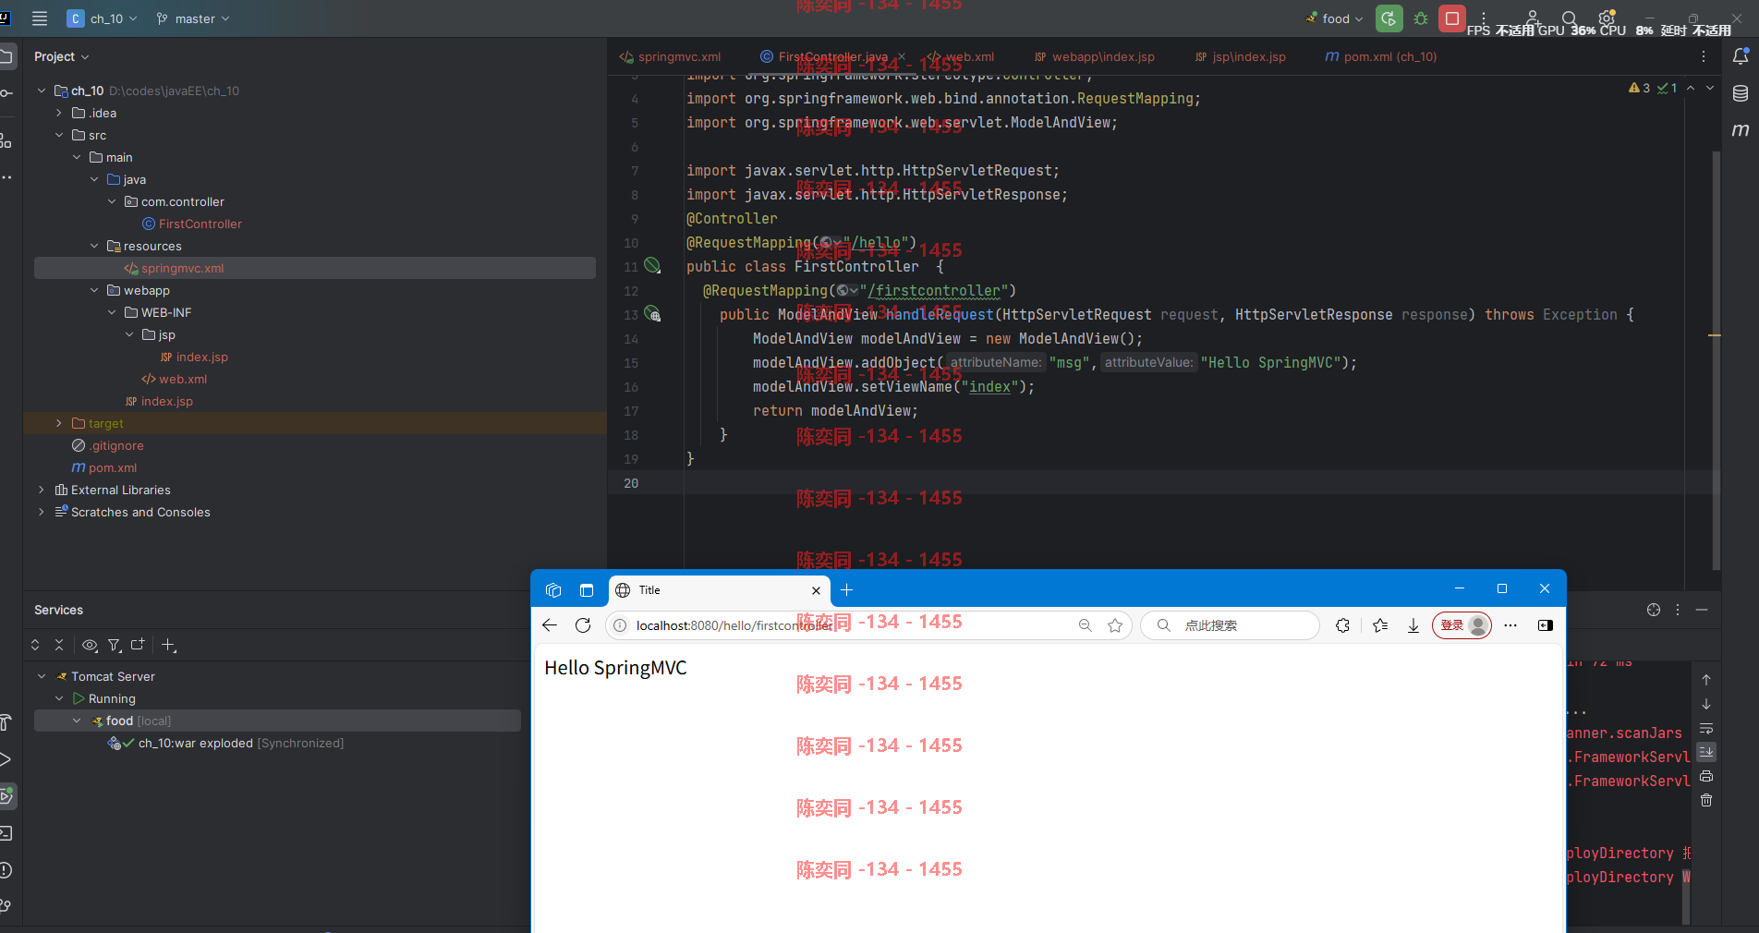Collapse the com.controller package
1759x933 pixels.
[x=112, y=201]
